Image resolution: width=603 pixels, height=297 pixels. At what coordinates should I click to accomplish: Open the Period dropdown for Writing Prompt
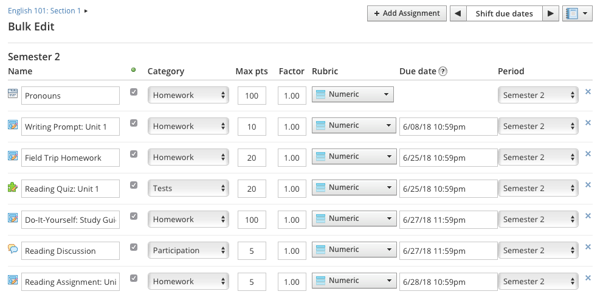538,127
